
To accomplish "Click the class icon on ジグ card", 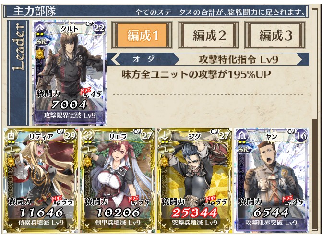I will (165, 136).
